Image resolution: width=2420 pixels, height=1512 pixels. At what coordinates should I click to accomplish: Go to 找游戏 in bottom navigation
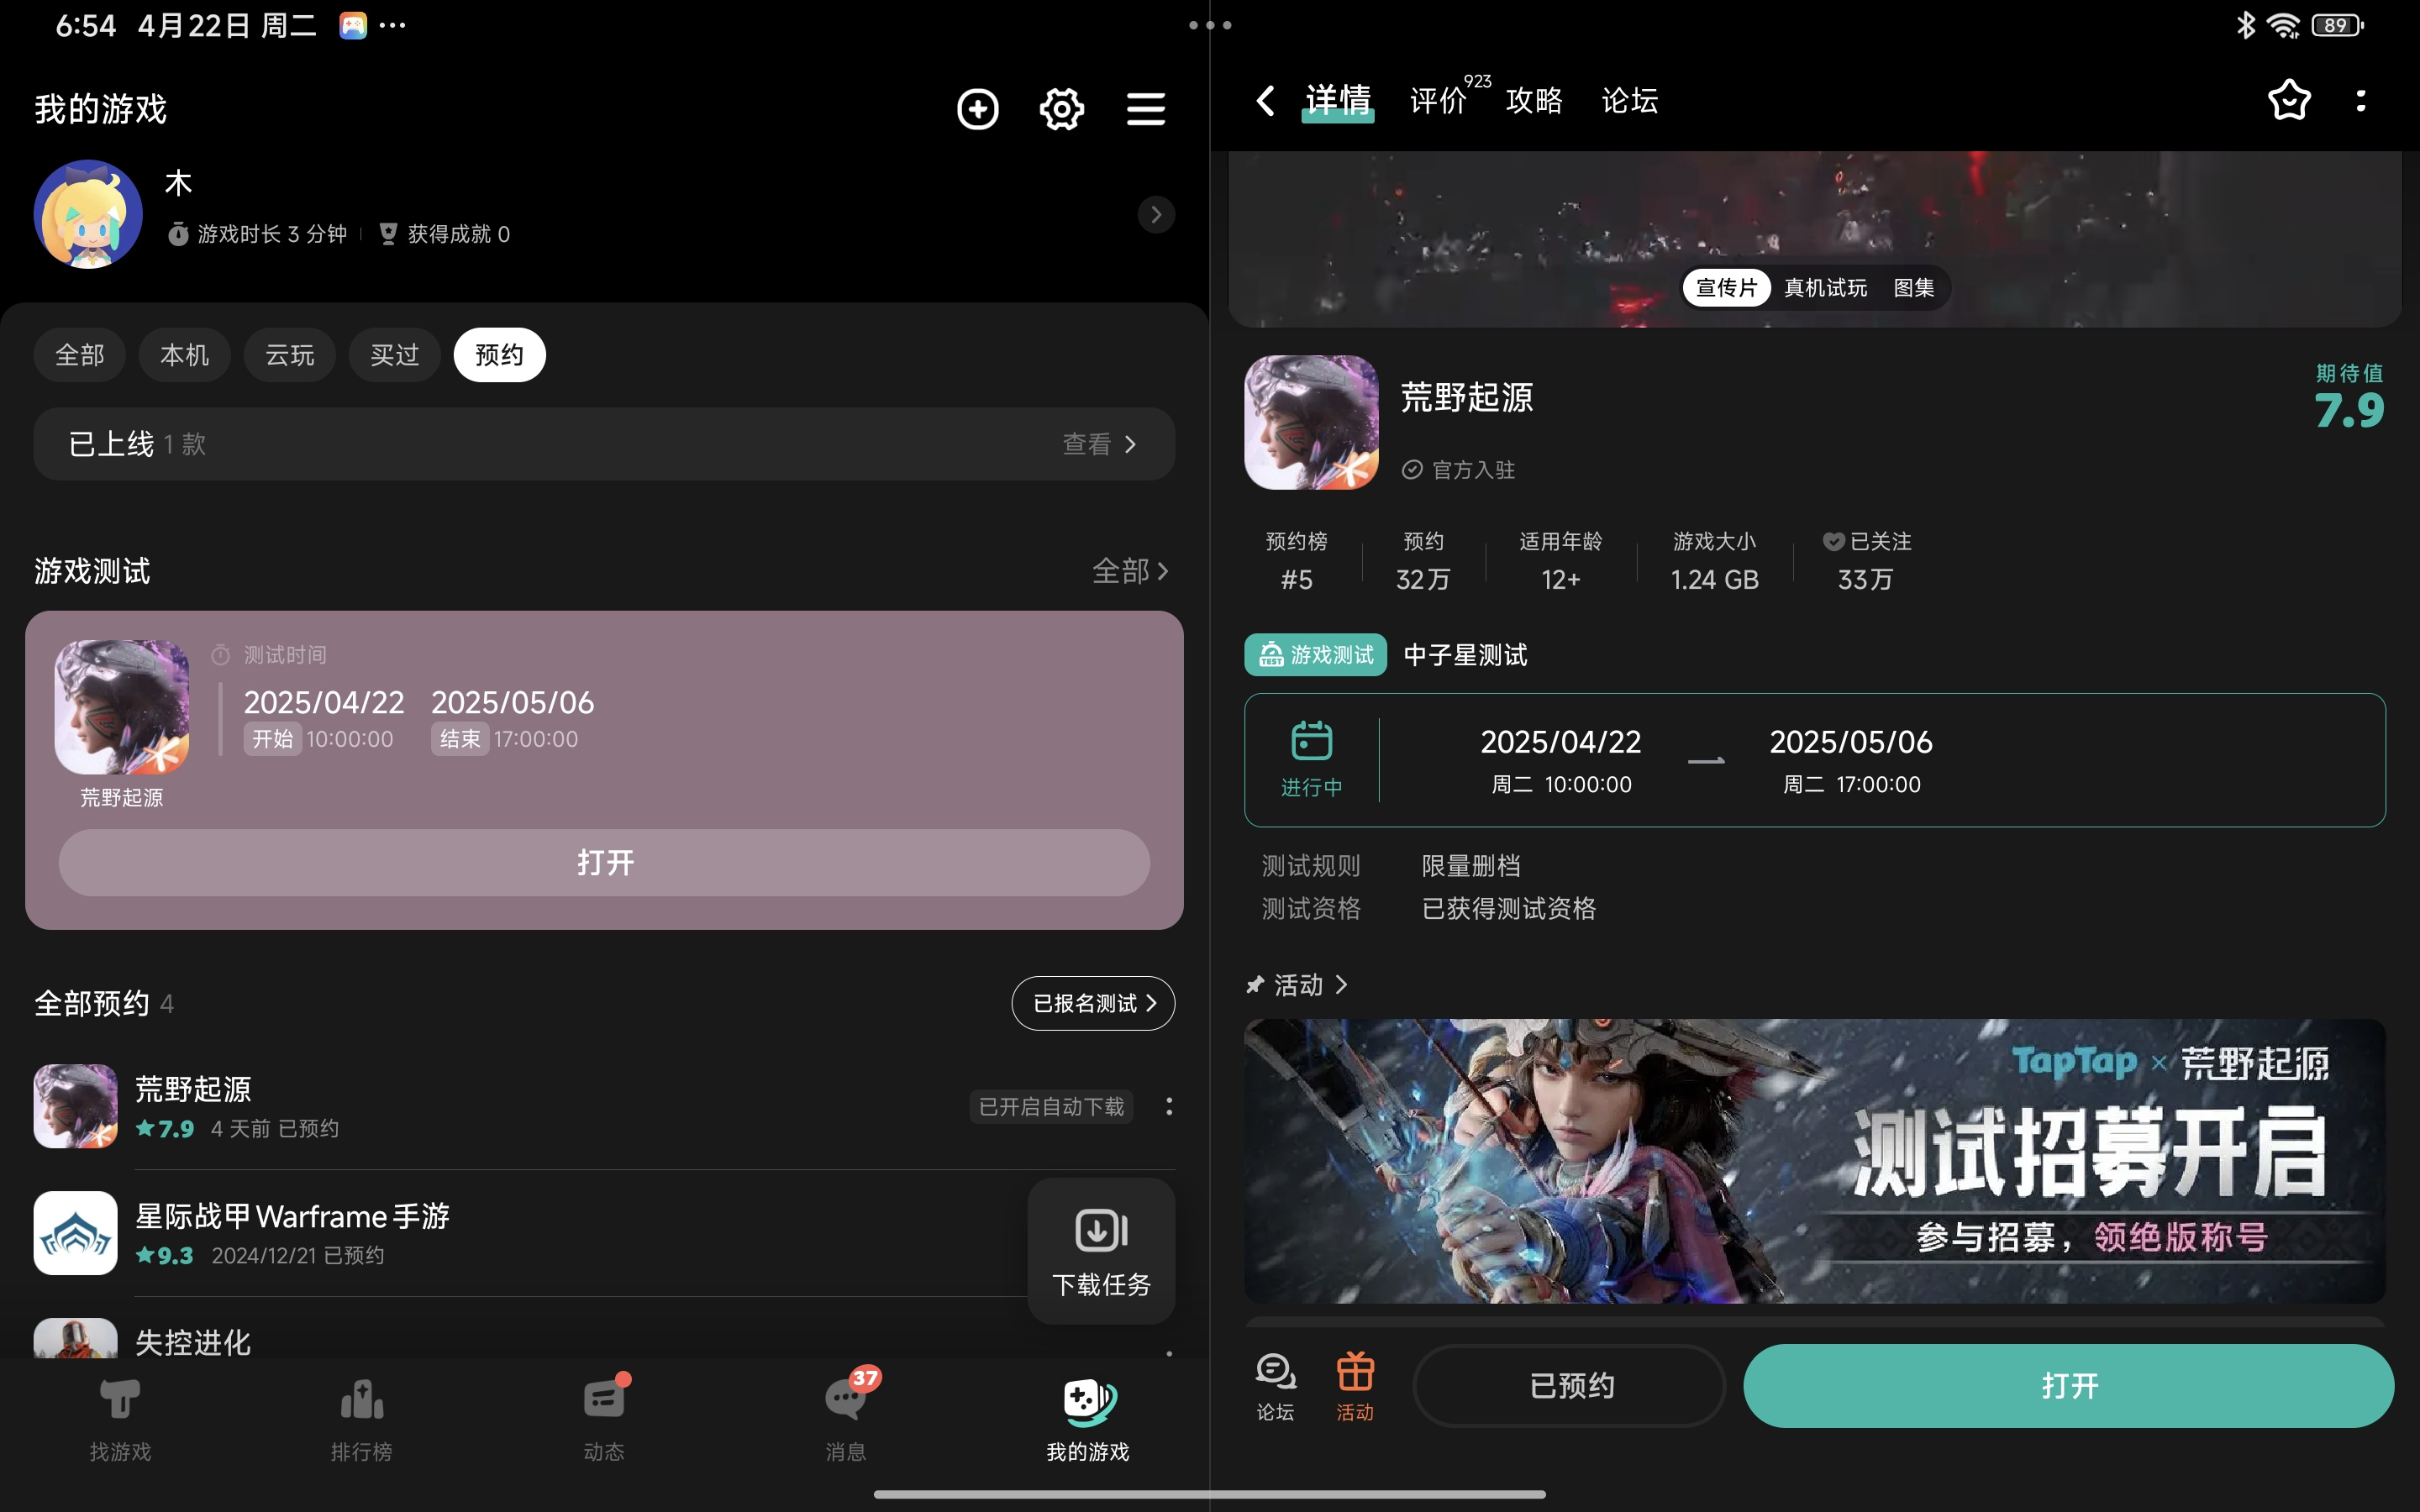tap(120, 1420)
